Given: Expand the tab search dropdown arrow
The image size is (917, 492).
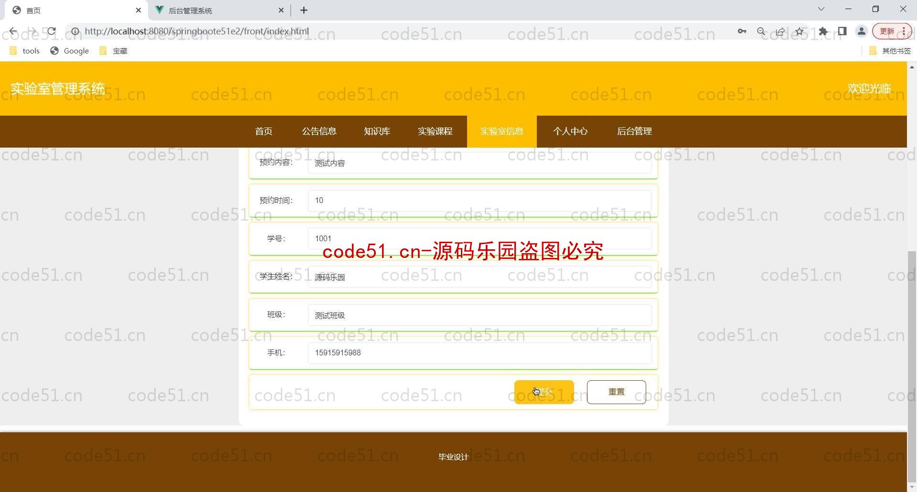Looking at the screenshot, I should [821, 9].
